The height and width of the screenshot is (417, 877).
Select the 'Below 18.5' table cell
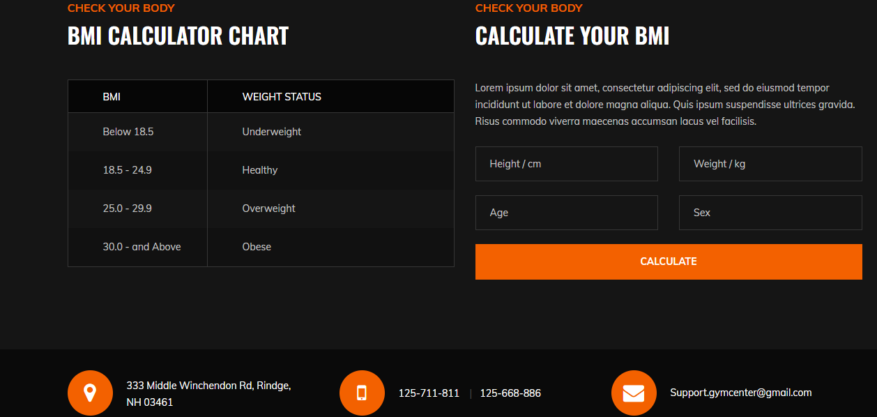128,132
